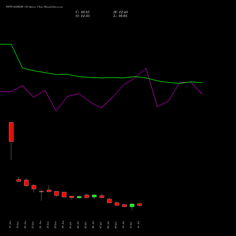Click the high value H: 12.45
This screenshot has height=236, width=236.
click(120, 12)
